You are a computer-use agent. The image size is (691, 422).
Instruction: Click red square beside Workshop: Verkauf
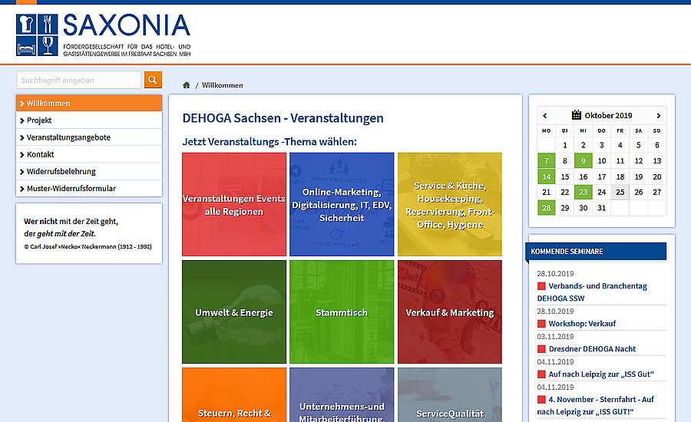click(x=541, y=324)
